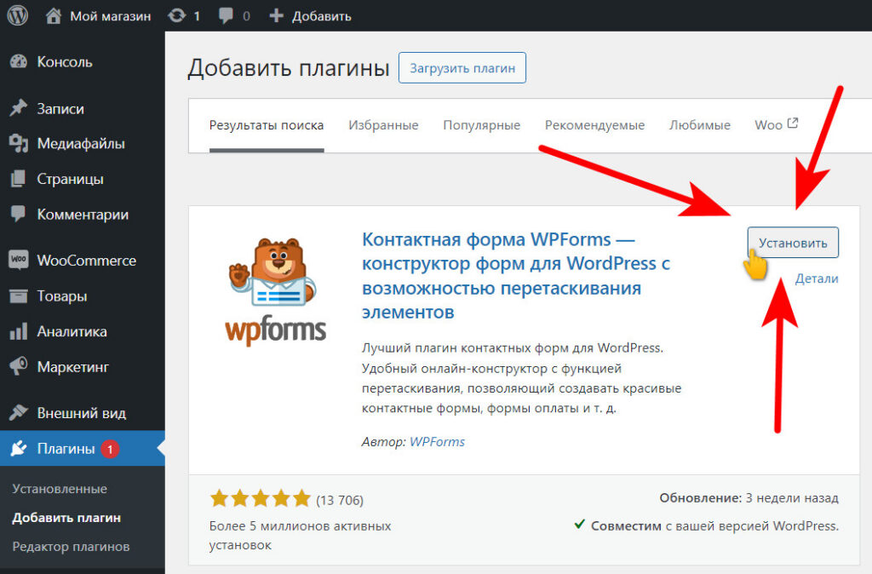Follow the WPForms author link
This screenshot has width=872, height=574.
click(x=438, y=442)
